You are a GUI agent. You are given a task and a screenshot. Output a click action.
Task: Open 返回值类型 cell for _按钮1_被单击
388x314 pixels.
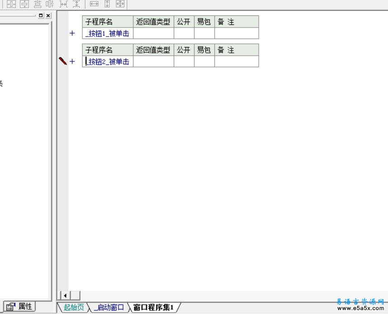(153, 33)
